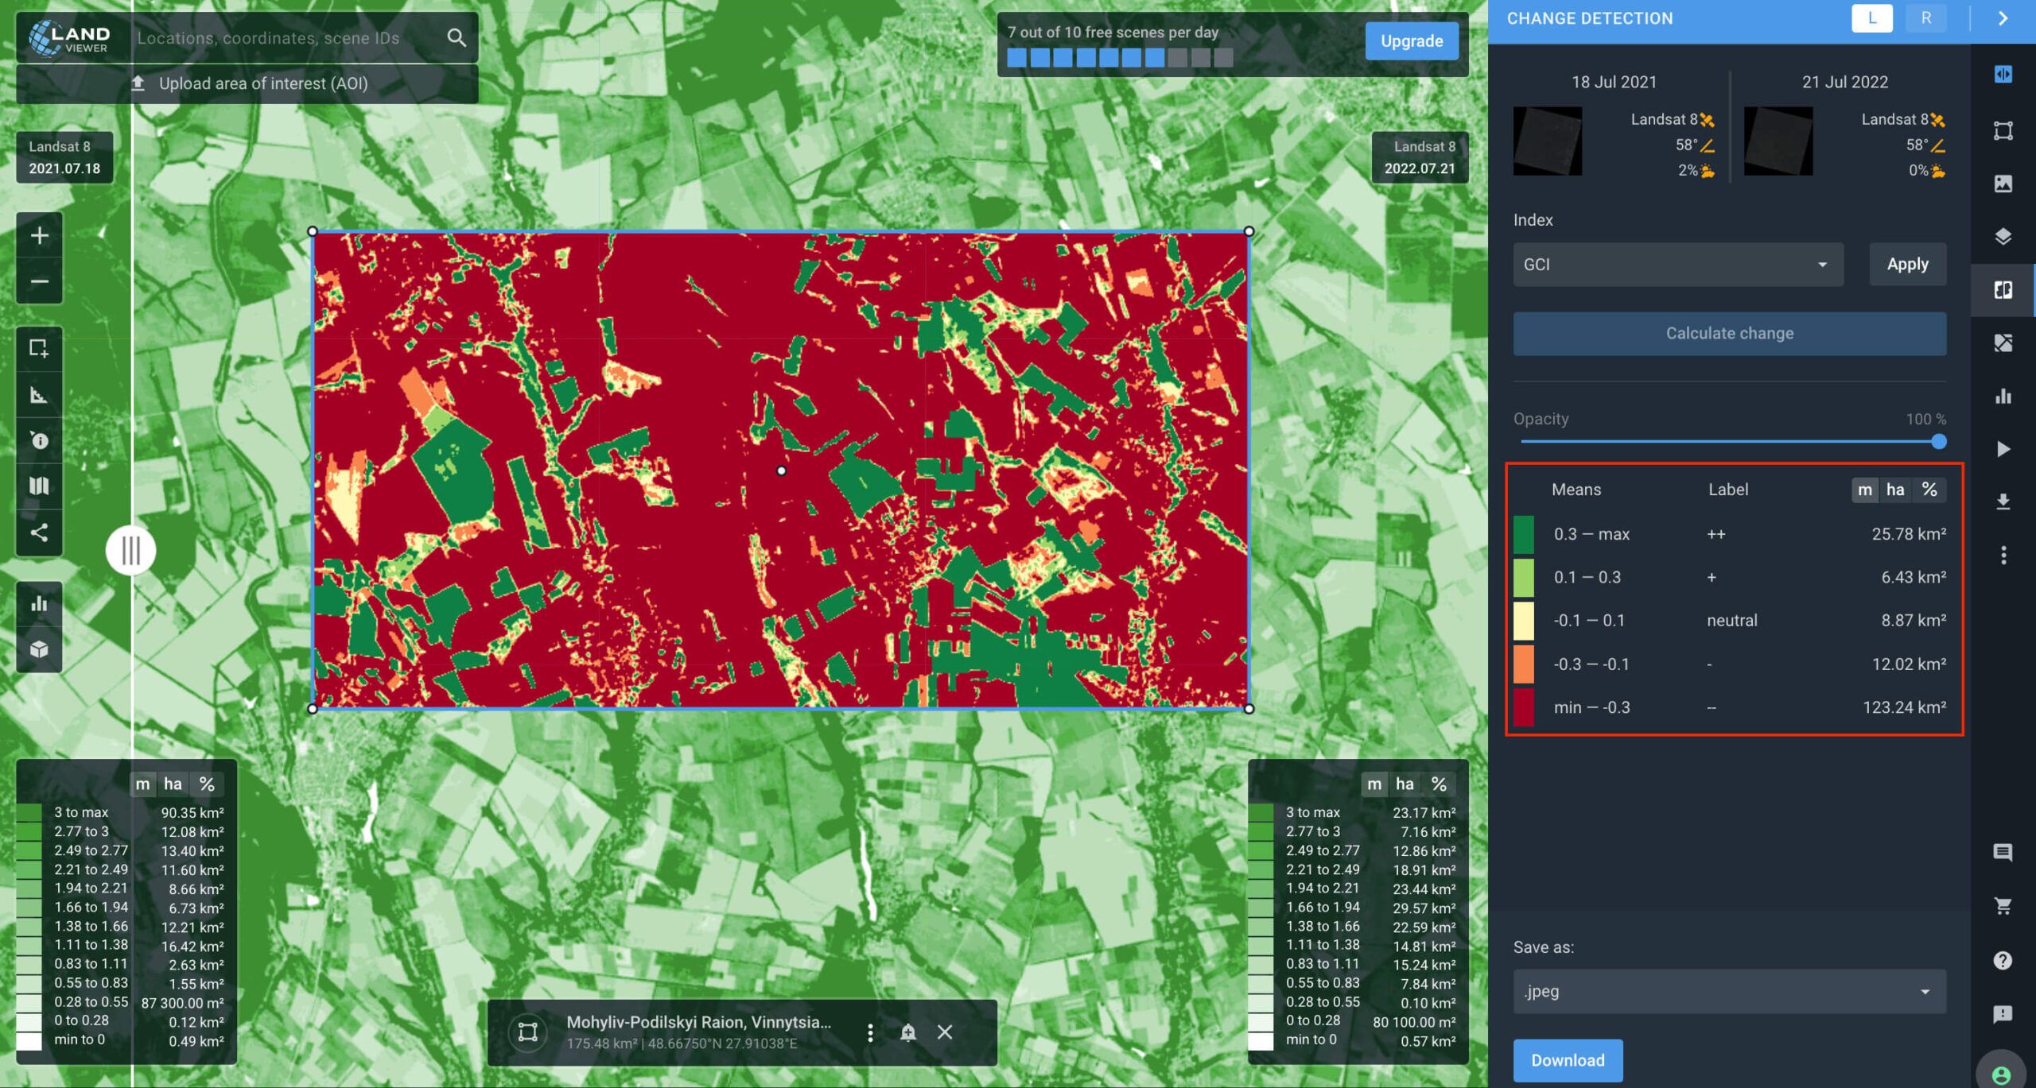
Task: Open the time-lapse play icon in right sidebar
Action: 2003,450
